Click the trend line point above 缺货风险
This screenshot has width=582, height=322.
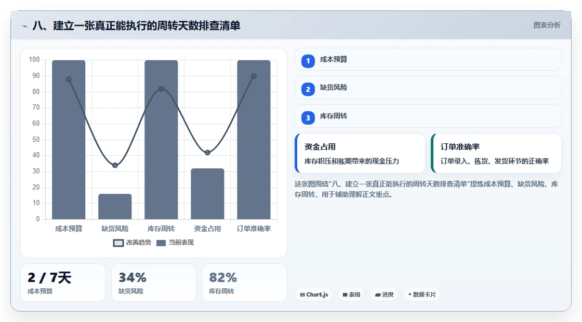115,165
